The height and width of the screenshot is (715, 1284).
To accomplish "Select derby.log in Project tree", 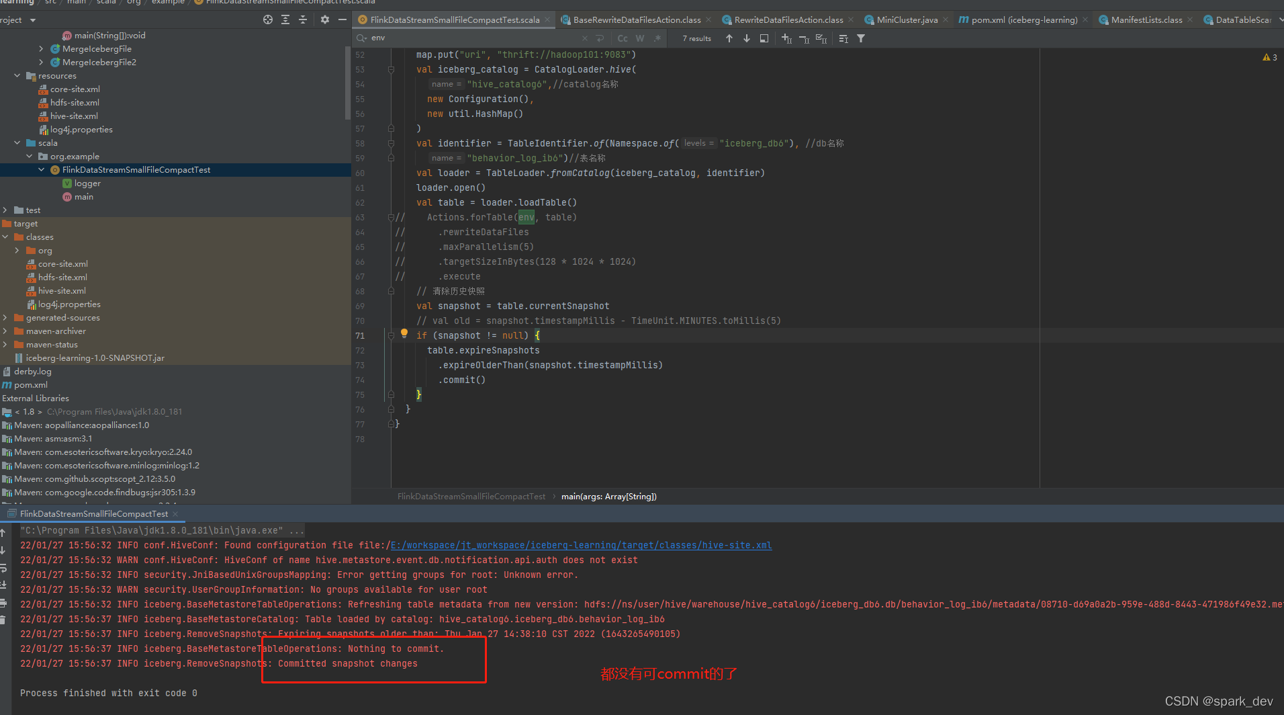I will 32,371.
